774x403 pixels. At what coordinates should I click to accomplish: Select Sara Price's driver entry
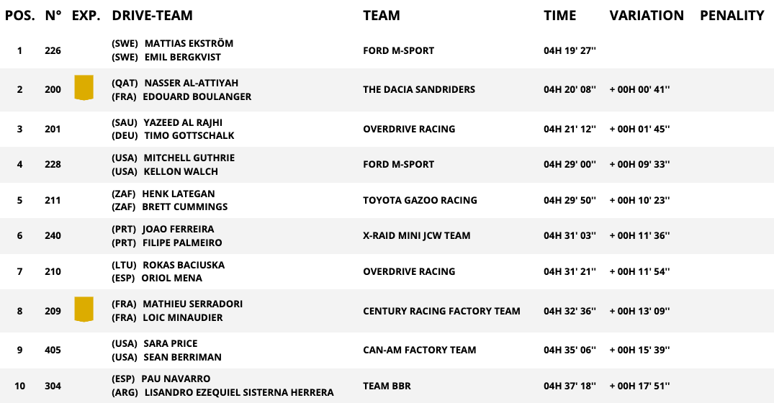(171, 343)
